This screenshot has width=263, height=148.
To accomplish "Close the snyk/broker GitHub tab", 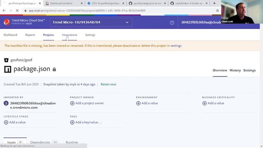I will (x=206, y=3).
